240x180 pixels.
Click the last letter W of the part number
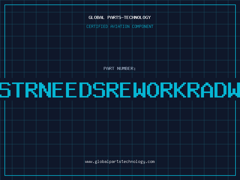pyautogui.click(x=234, y=90)
